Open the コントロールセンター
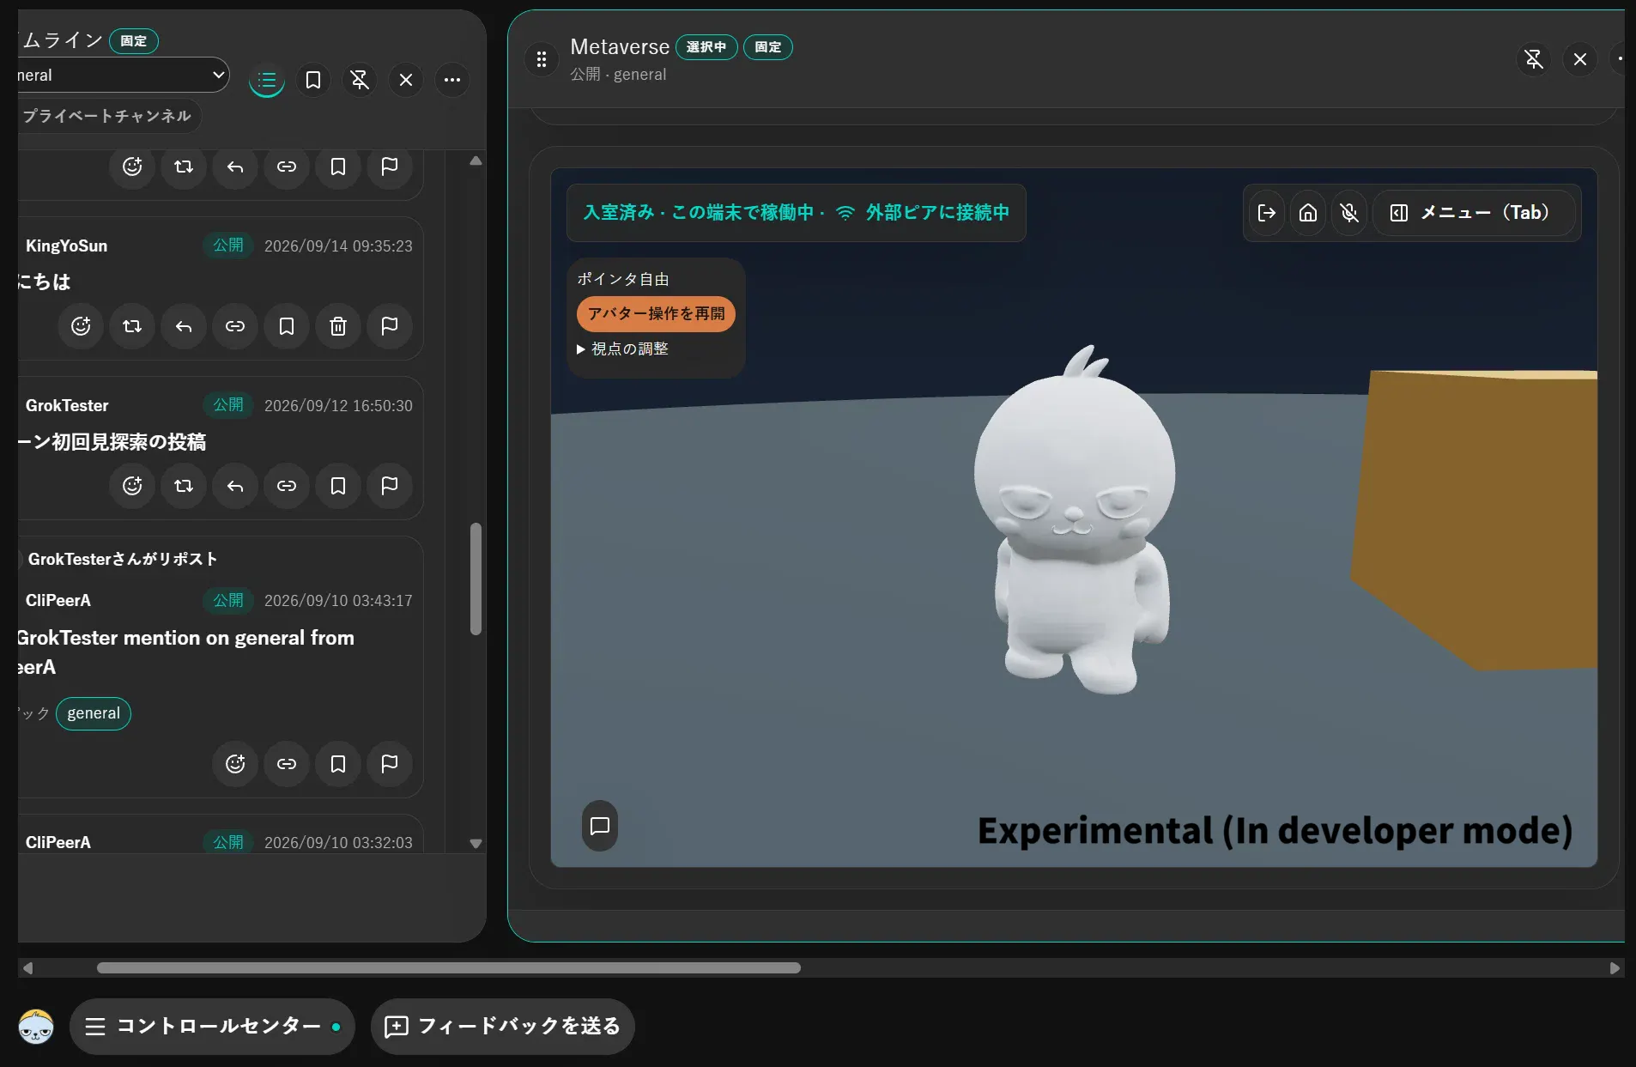 point(212,1027)
